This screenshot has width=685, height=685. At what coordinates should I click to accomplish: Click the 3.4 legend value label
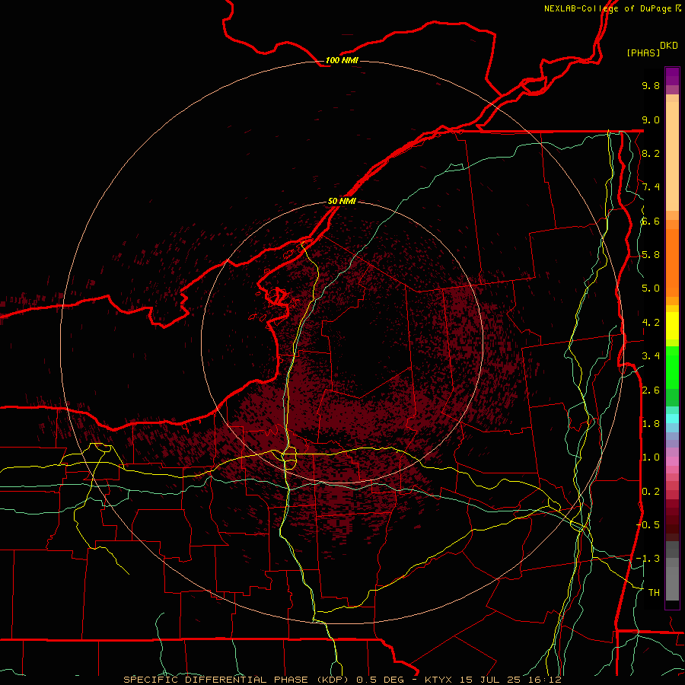coord(651,356)
